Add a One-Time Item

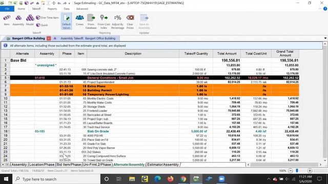coord(47,18)
